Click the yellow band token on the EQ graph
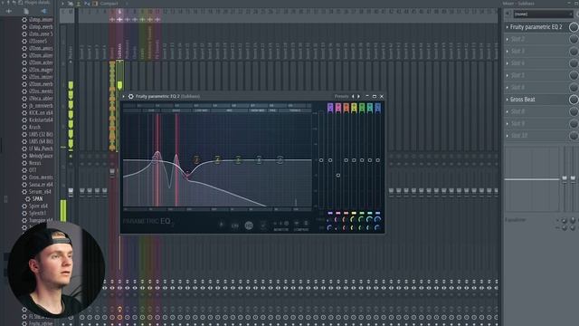Image resolution: width=579 pixels, height=326 pixels. [217, 160]
